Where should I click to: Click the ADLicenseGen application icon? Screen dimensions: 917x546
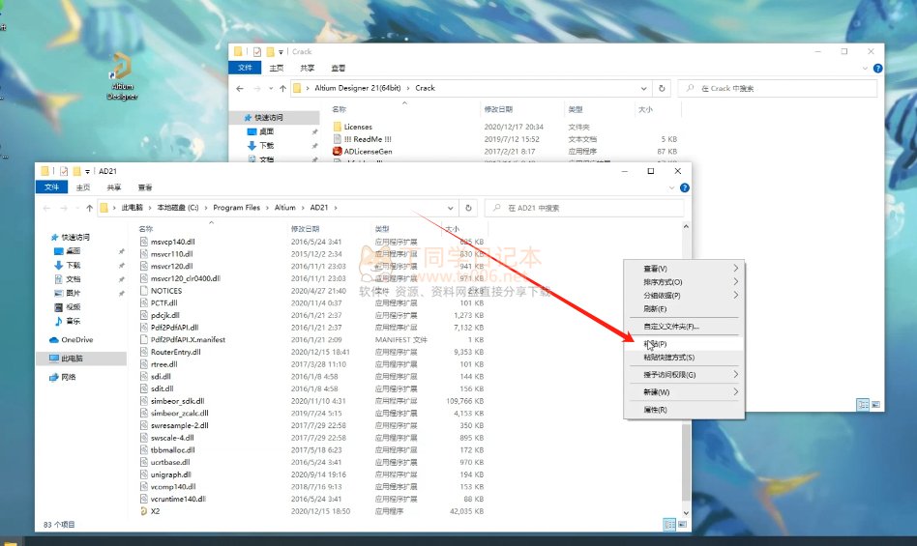[x=338, y=152]
